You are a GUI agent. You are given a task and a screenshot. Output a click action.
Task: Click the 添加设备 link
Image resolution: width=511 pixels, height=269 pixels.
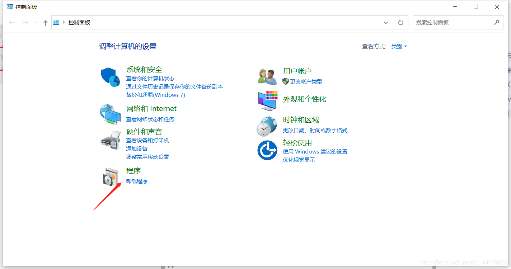137,148
